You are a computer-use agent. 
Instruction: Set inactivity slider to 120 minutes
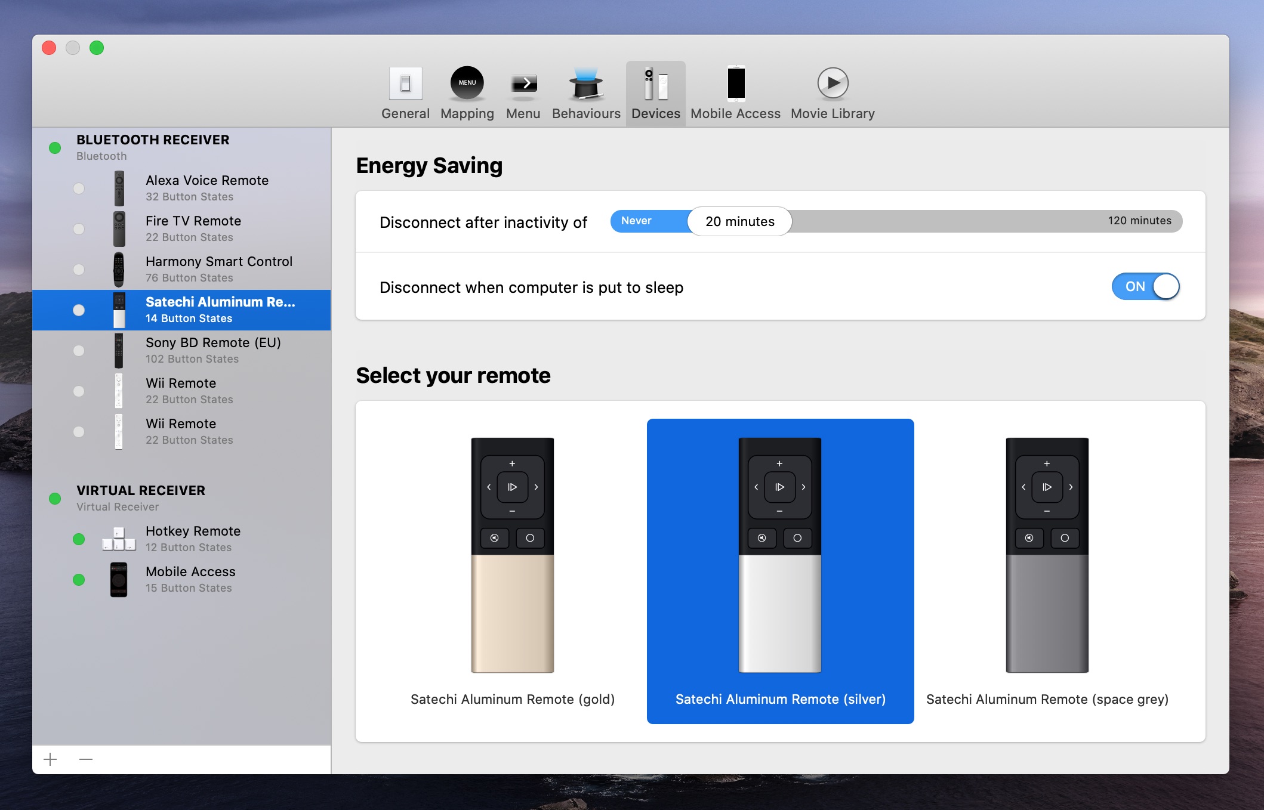(1139, 221)
